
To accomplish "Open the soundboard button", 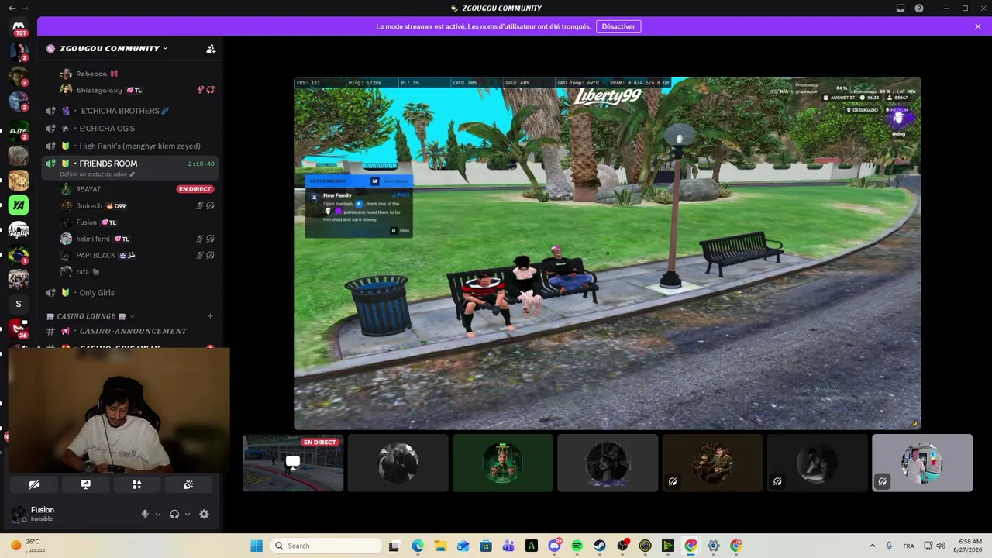I will (x=188, y=484).
